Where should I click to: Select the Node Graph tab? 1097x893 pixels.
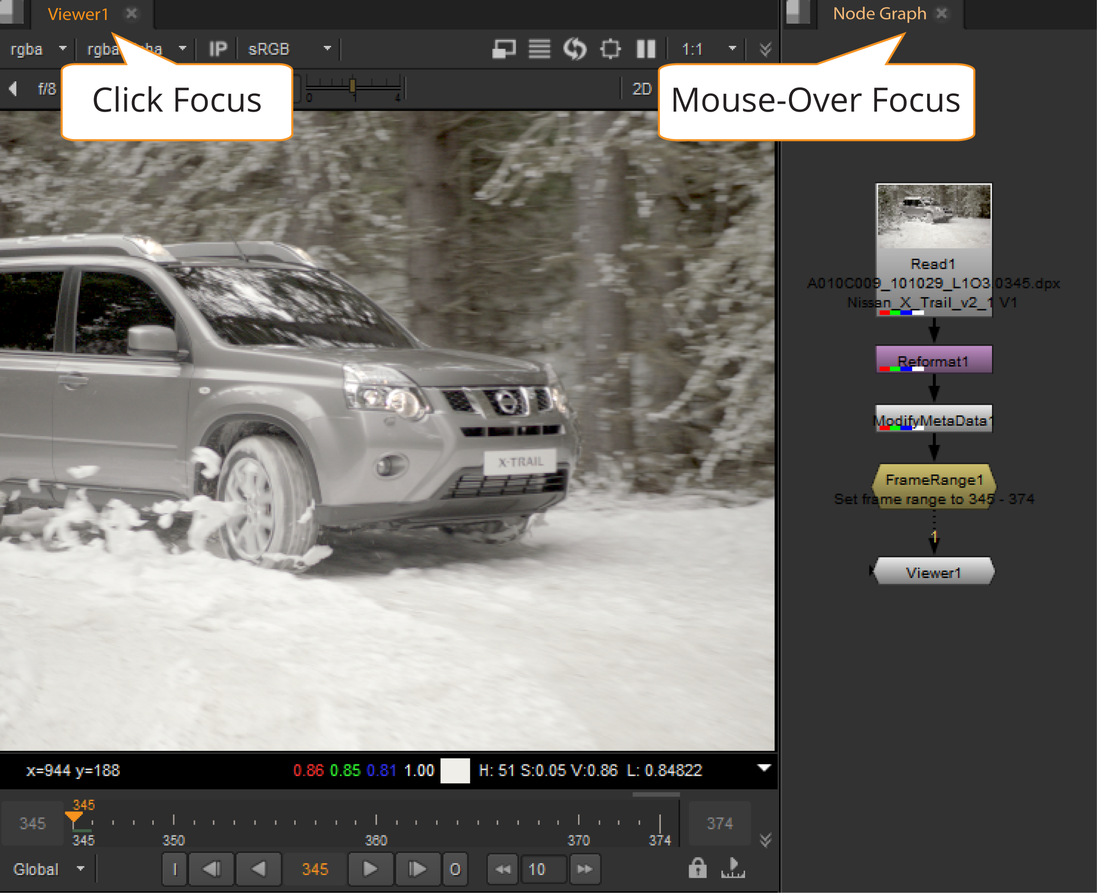pos(879,14)
